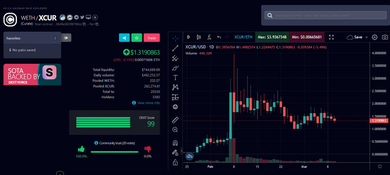Toggle lock all drawing tools
Viewport: 390px width, 175px height.
tap(175, 162)
